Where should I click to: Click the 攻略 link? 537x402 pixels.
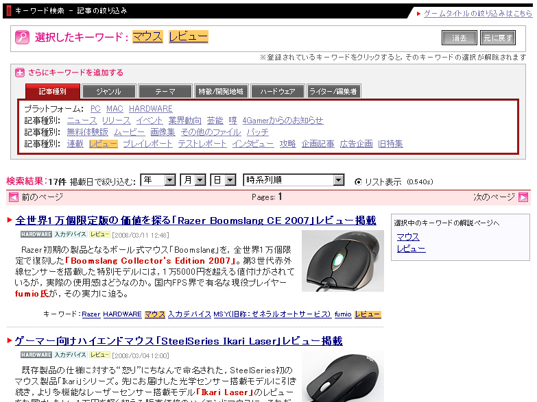(x=287, y=144)
